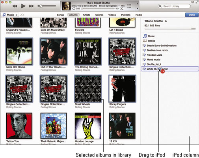Viewport: 199px width, 158px height.
Task: Click the Freedom Jazz playlist icon
Action: (144, 55)
